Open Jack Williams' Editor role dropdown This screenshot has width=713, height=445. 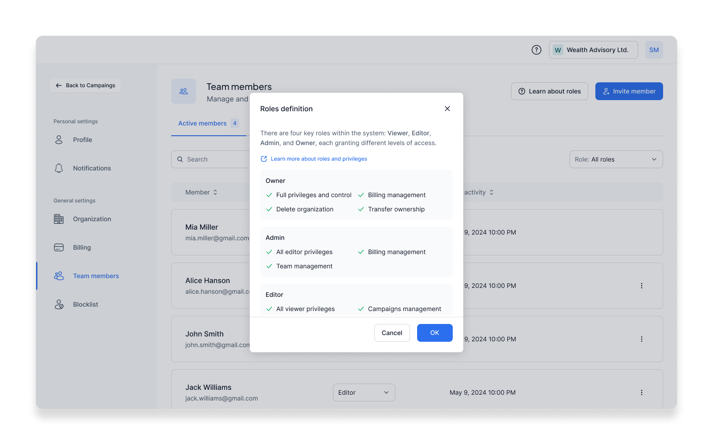click(x=364, y=392)
